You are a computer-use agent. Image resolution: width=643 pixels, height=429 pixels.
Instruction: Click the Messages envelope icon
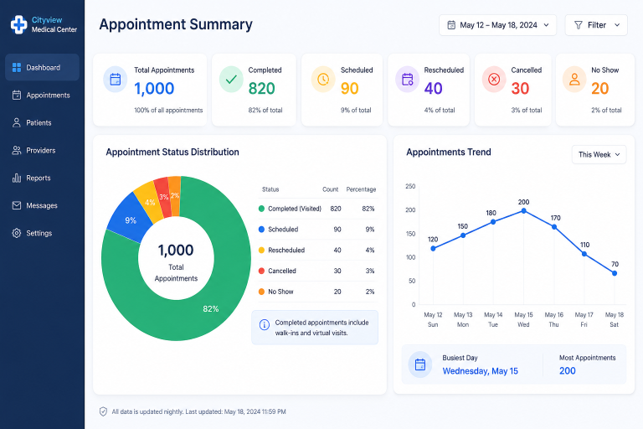[17, 205]
